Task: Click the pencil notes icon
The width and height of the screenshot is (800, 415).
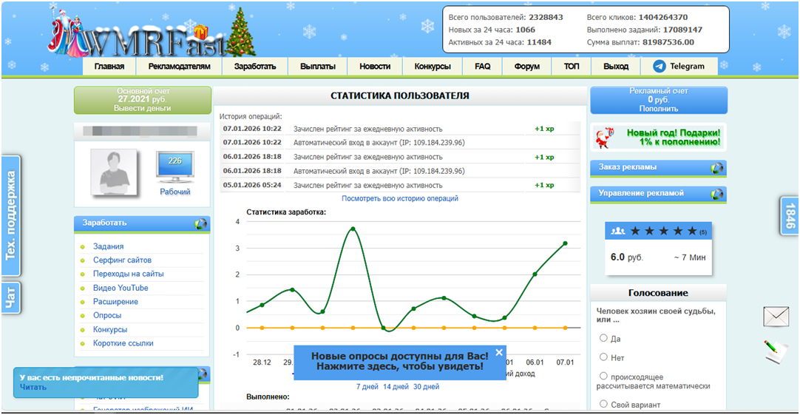Action: (x=776, y=351)
